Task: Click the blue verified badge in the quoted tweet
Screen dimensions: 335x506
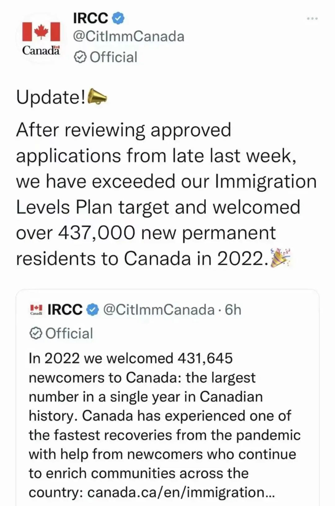Action: click(x=93, y=309)
